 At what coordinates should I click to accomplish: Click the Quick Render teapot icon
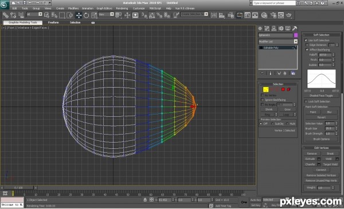coord(289,15)
